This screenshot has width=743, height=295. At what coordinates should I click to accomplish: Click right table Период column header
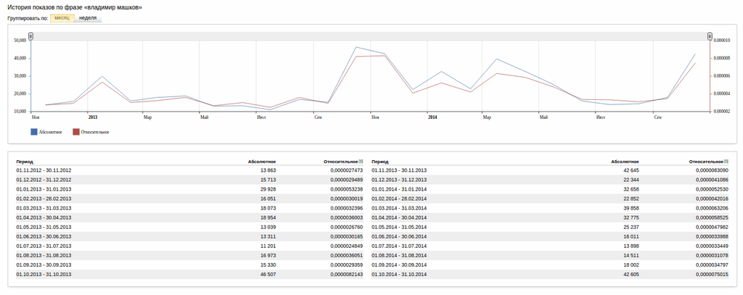pos(380,162)
